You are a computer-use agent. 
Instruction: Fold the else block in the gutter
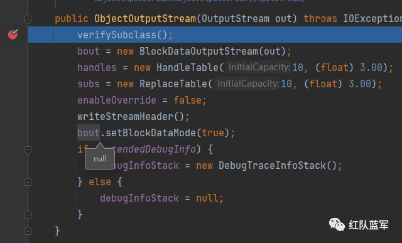28,182
